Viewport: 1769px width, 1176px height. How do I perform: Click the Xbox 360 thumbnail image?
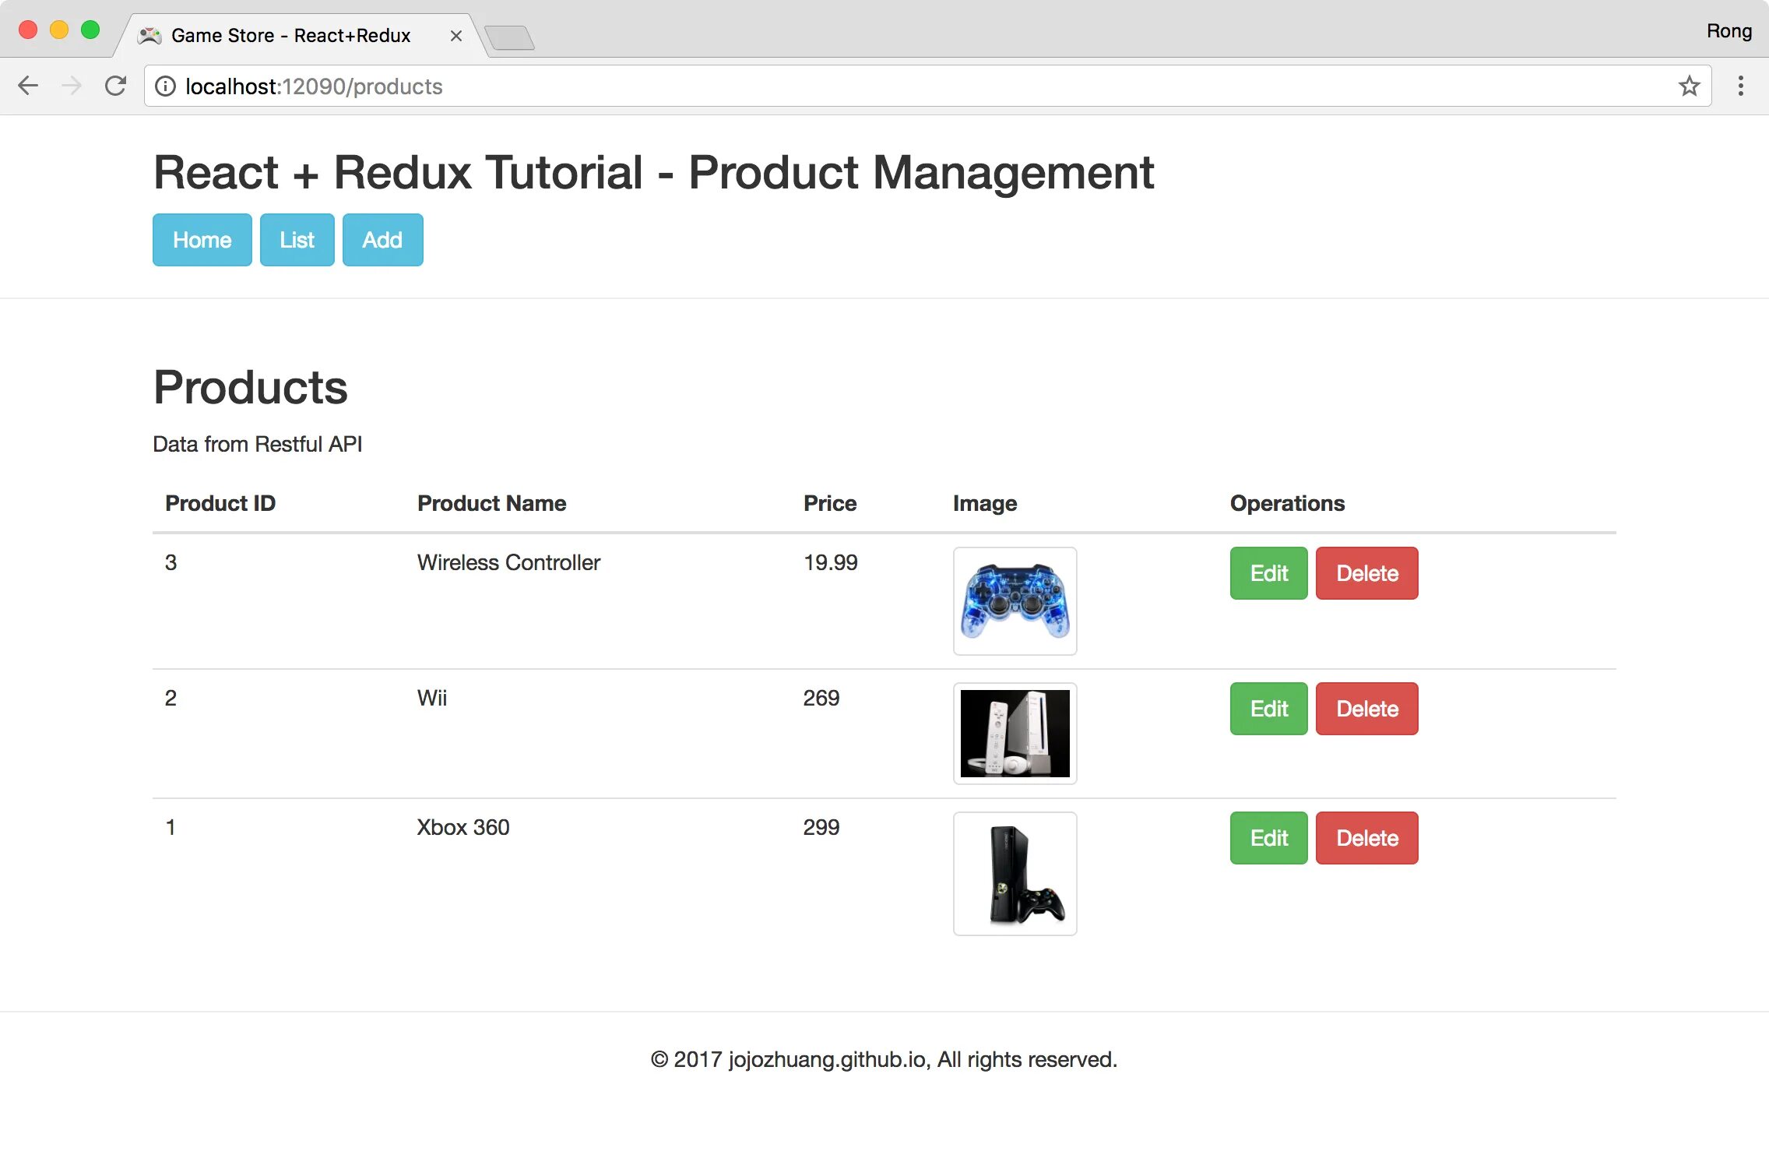pos(1015,874)
